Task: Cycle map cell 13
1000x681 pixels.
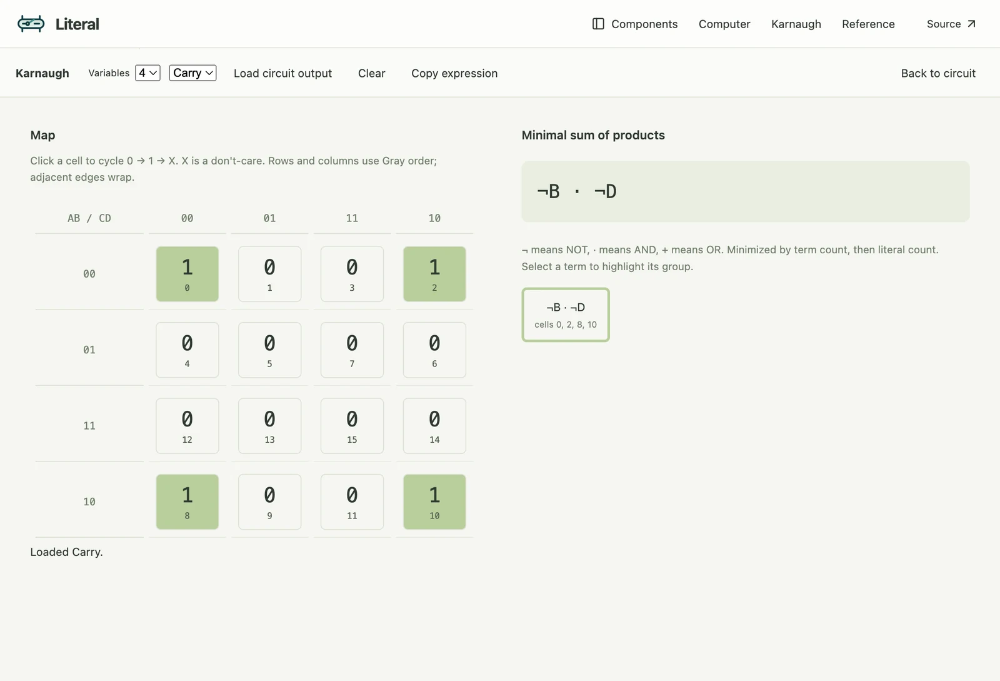Action: pyautogui.click(x=269, y=426)
